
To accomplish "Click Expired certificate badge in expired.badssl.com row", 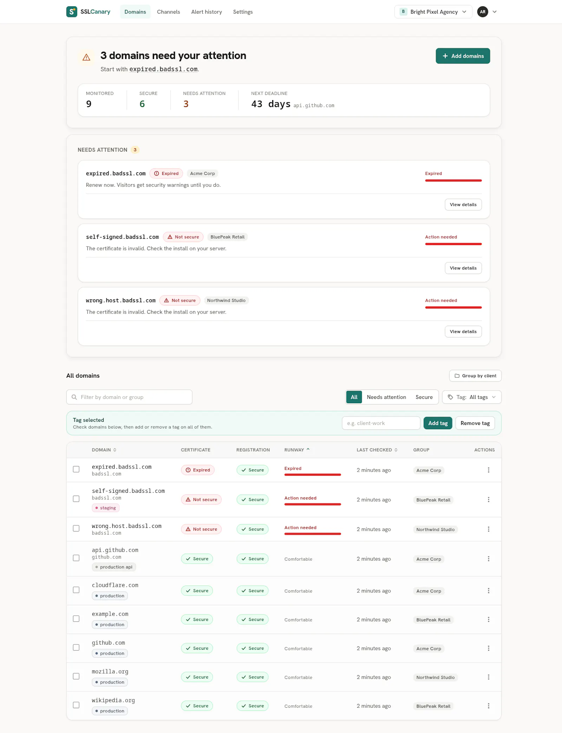I will (198, 470).
